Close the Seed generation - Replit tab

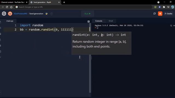click(59, 2)
